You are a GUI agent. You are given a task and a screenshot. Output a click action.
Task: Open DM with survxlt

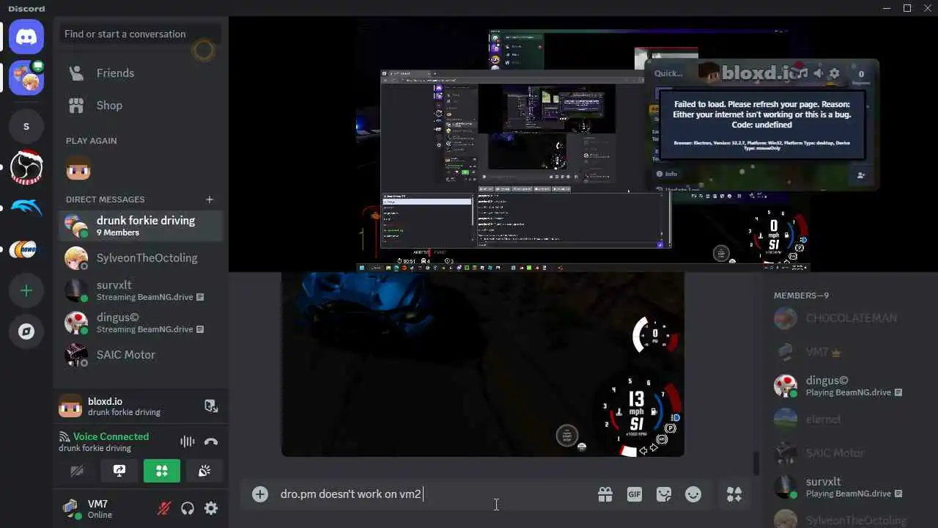pyautogui.click(x=141, y=290)
